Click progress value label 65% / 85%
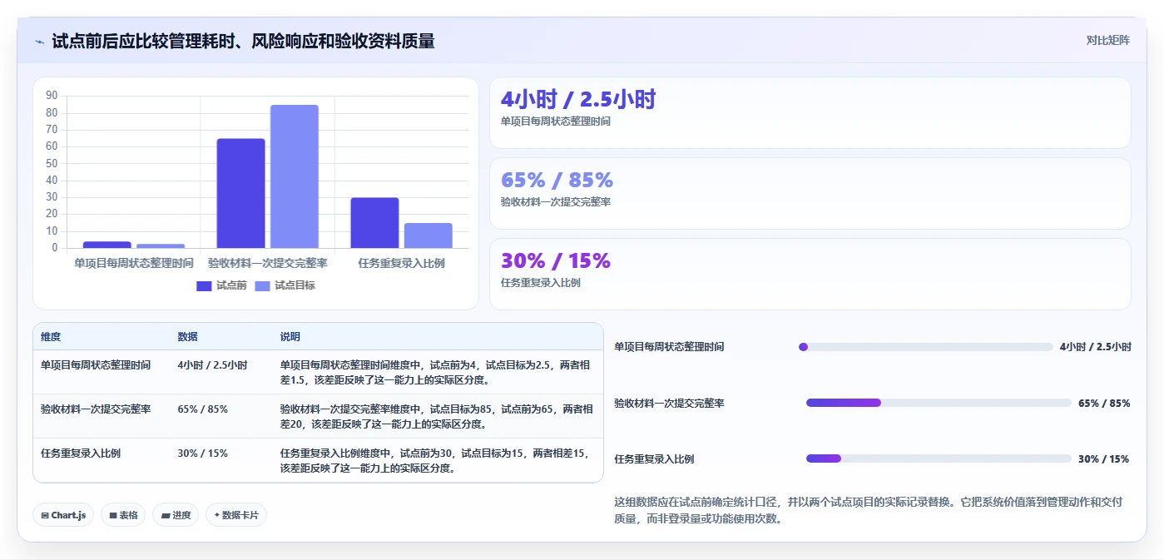This screenshot has height=560, width=1164. (x=1104, y=403)
